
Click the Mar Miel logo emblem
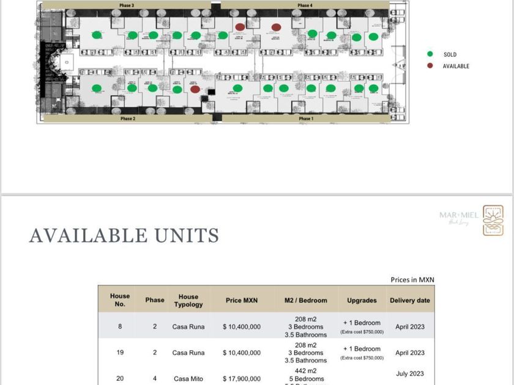[x=493, y=221]
